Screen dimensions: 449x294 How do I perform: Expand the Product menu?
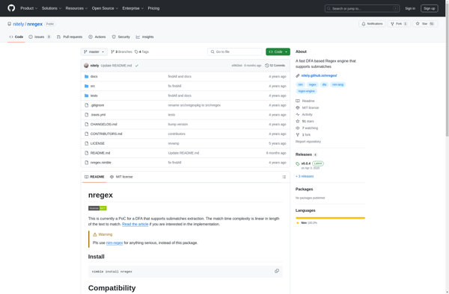click(28, 8)
